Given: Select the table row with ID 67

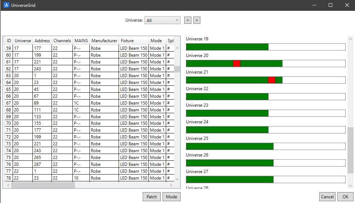Looking at the screenshot, I should click(x=72, y=103).
